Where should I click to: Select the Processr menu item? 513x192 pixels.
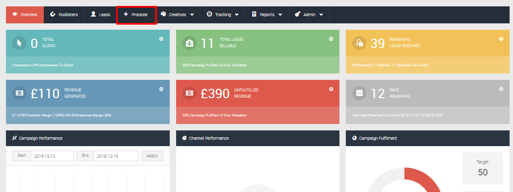tap(136, 14)
